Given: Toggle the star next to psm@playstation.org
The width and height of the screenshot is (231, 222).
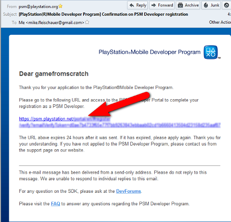Looking at the screenshot, I should click(x=61, y=6).
